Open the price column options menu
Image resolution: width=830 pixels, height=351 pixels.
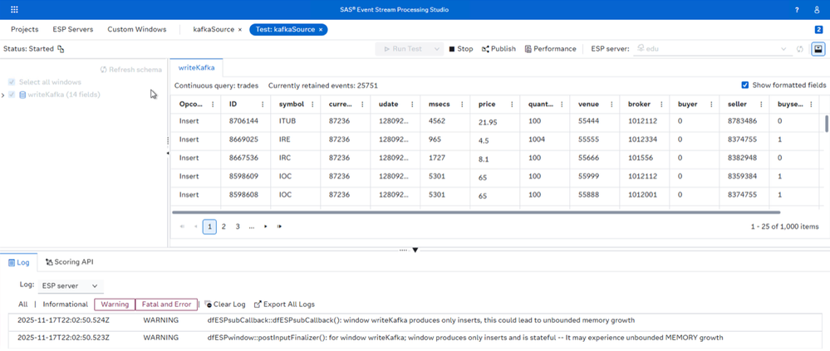(511, 104)
